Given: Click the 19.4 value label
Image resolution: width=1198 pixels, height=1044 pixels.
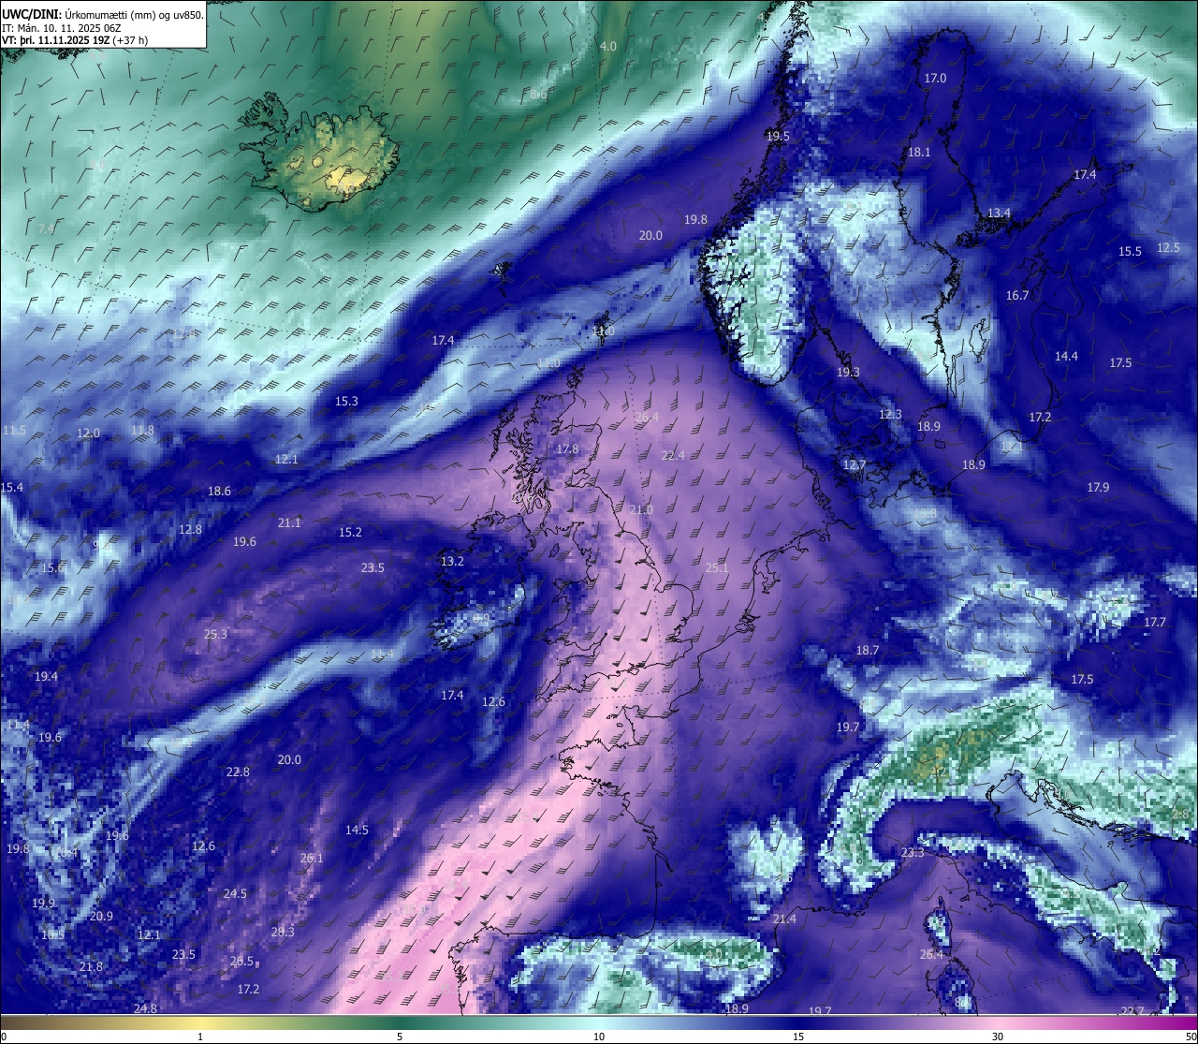Looking at the screenshot, I should [46, 676].
